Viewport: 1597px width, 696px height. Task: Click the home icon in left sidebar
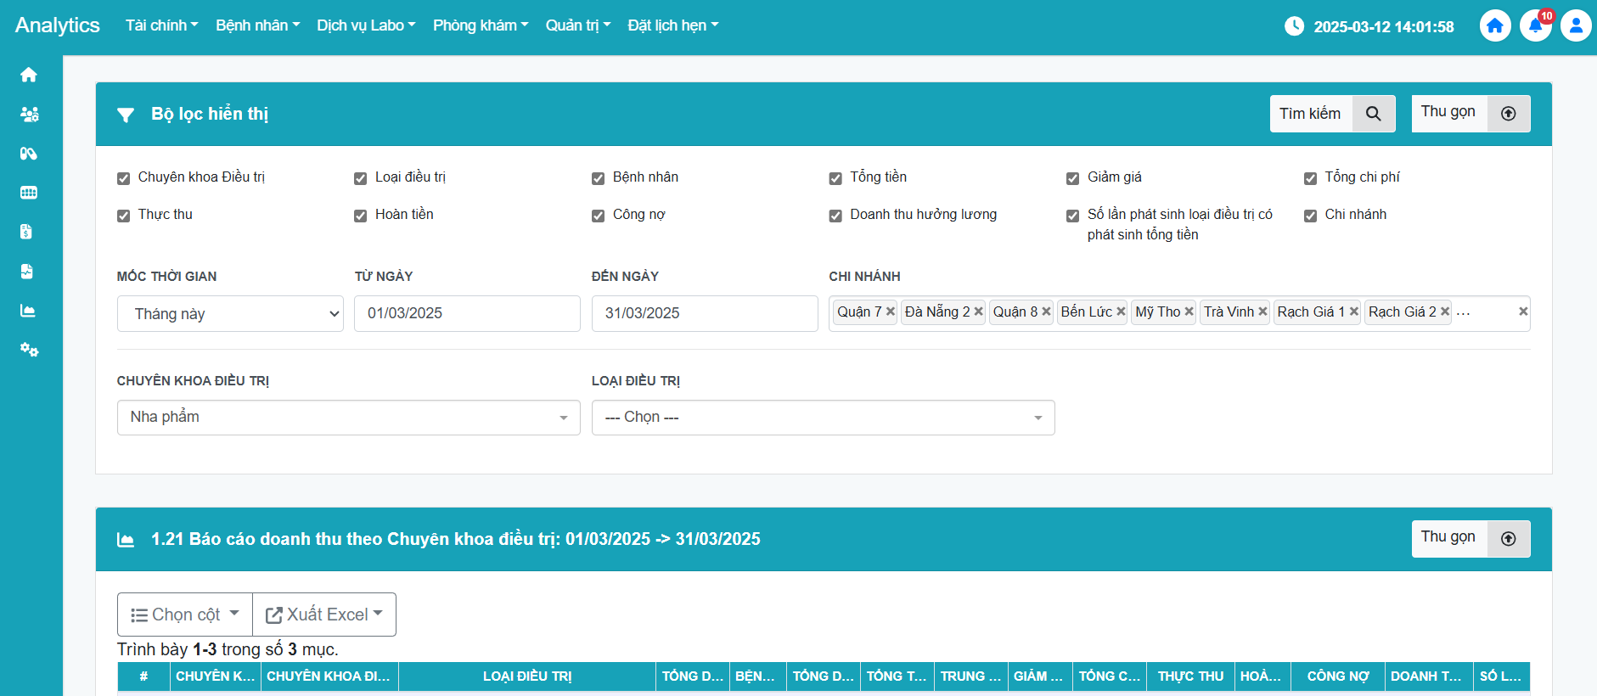[29, 75]
